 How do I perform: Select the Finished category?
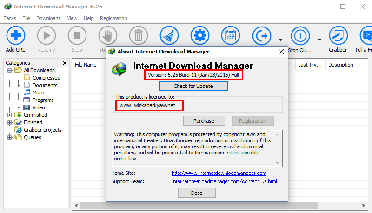33,122
